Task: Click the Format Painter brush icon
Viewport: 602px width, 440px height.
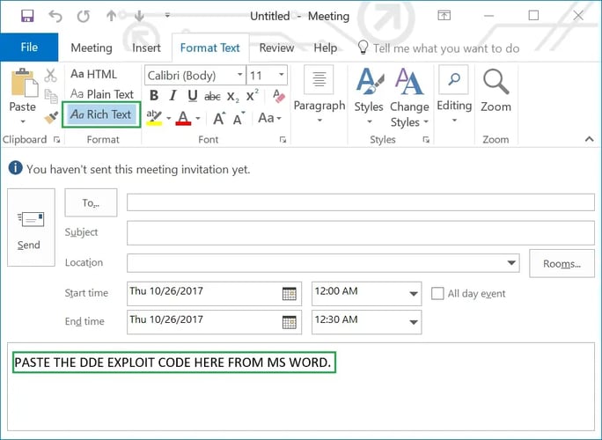Action: [51, 116]
